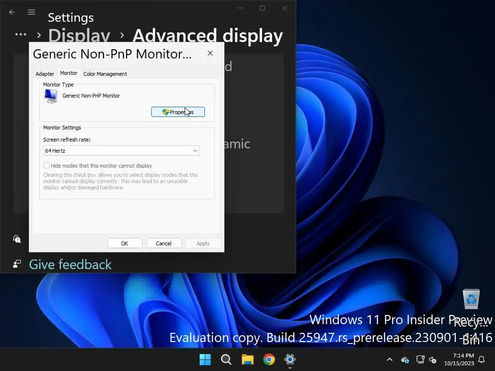Go back using Settings back arrow
The height and width of the screenshot is (371, 495).
(12, 12)
